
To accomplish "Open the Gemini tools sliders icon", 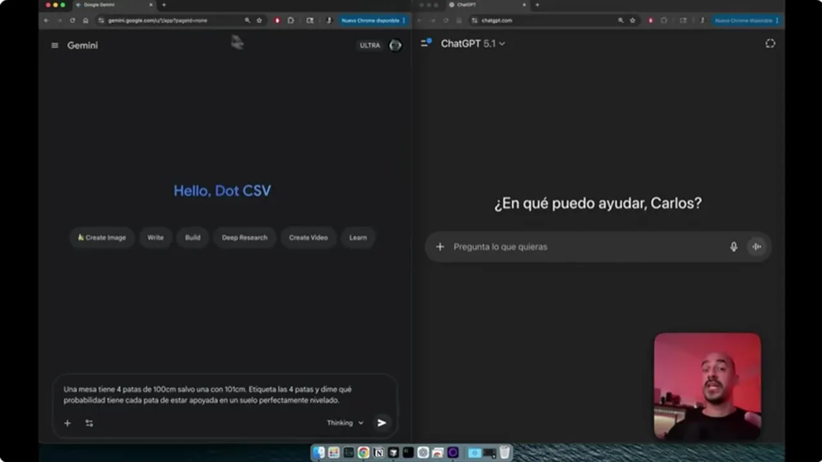I will [x=89, y=423].
